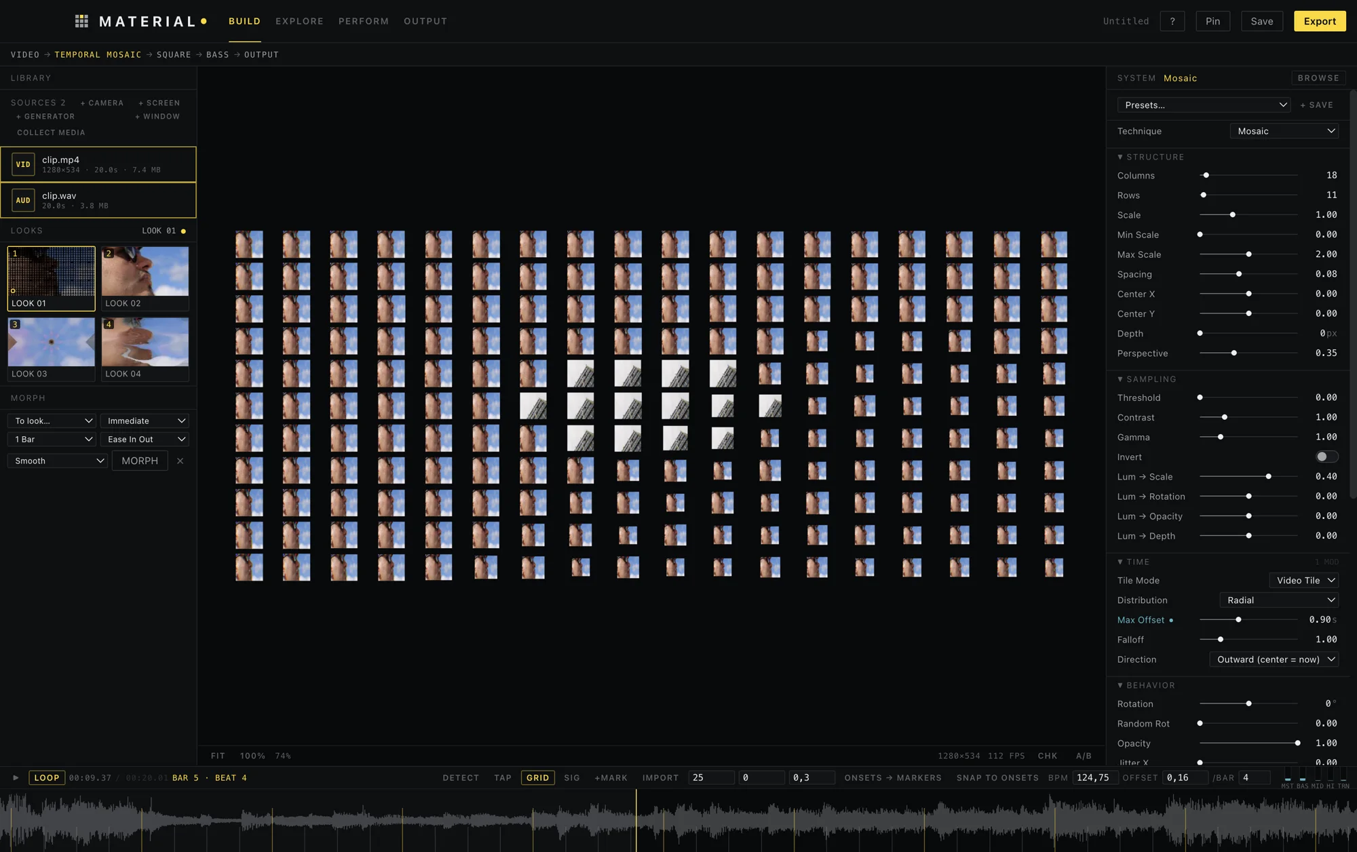
Task: Click the BROWSE button in System panel
Action: point(1318,78)
